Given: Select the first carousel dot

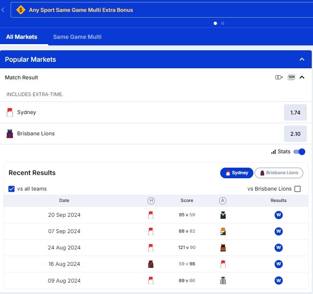Looking at the screenshot, I should (x=215, y=23).
